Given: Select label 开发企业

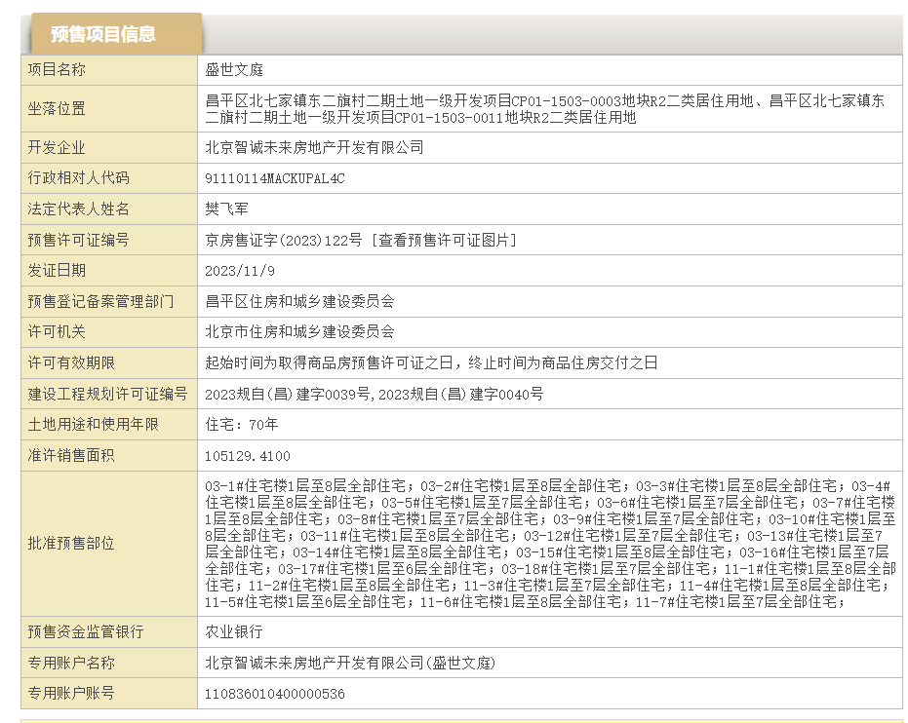Looking at the screenshot, I should tap(57, 147).
